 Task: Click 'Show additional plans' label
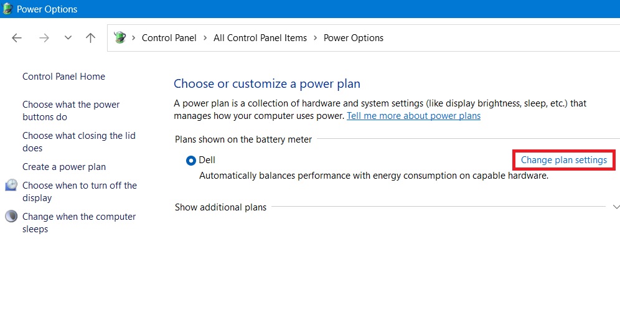(x=220, y=207)
